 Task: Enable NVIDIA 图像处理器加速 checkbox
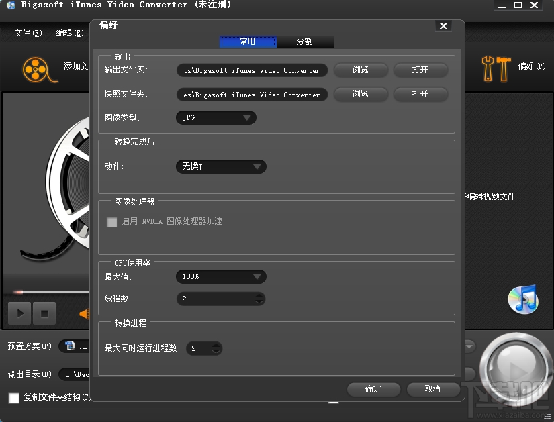(x=111, y=222)
